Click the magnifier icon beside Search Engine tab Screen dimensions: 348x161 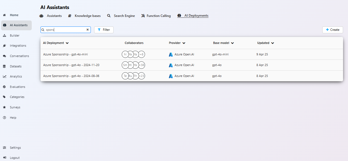pos(109,16)
